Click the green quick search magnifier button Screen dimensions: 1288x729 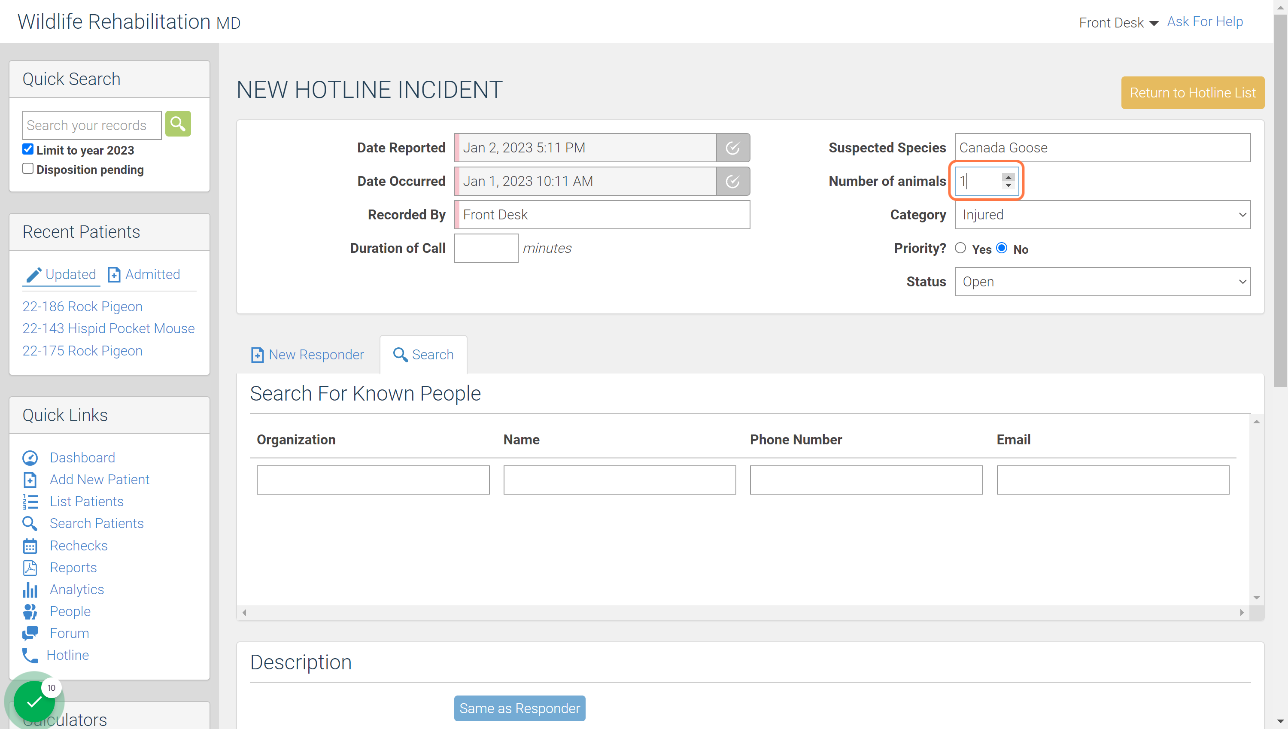178,124
